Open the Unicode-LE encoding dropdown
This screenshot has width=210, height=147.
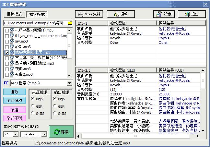44,134
